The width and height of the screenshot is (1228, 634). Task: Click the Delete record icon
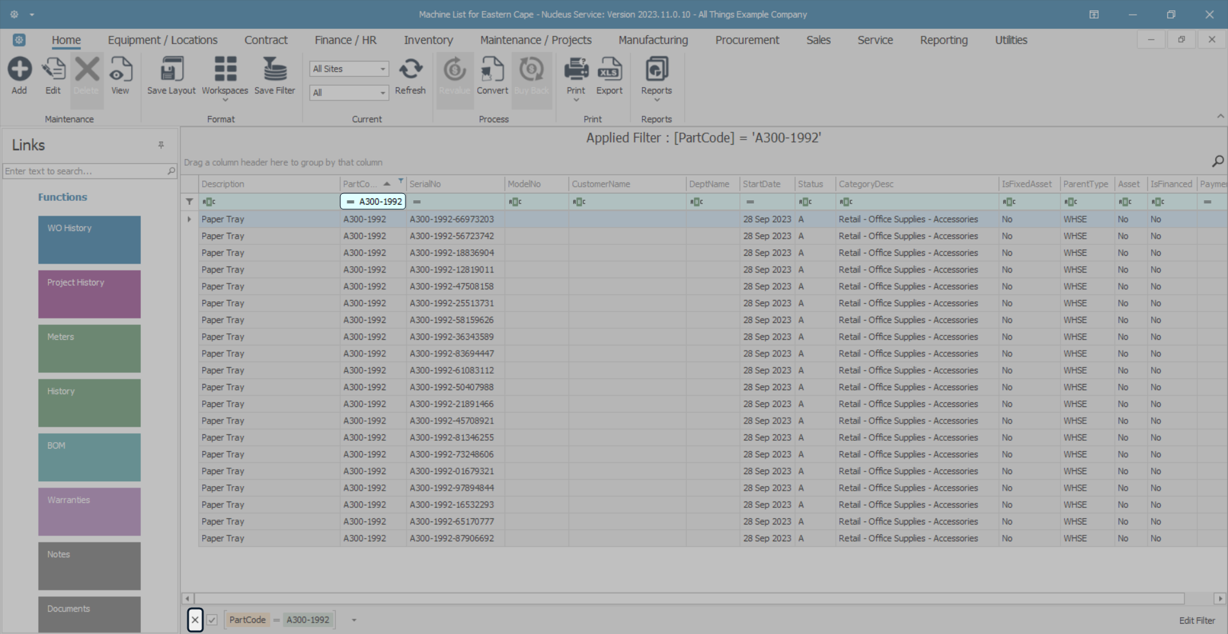click(x=87, y=69)
